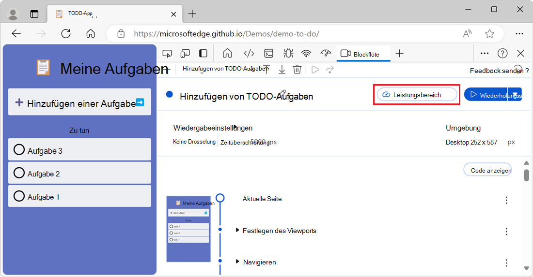Image resolution: width=533 pixels, height=277 pixels.
Task: Activate the Inspect element tool
Action: [x=167, y=54]
